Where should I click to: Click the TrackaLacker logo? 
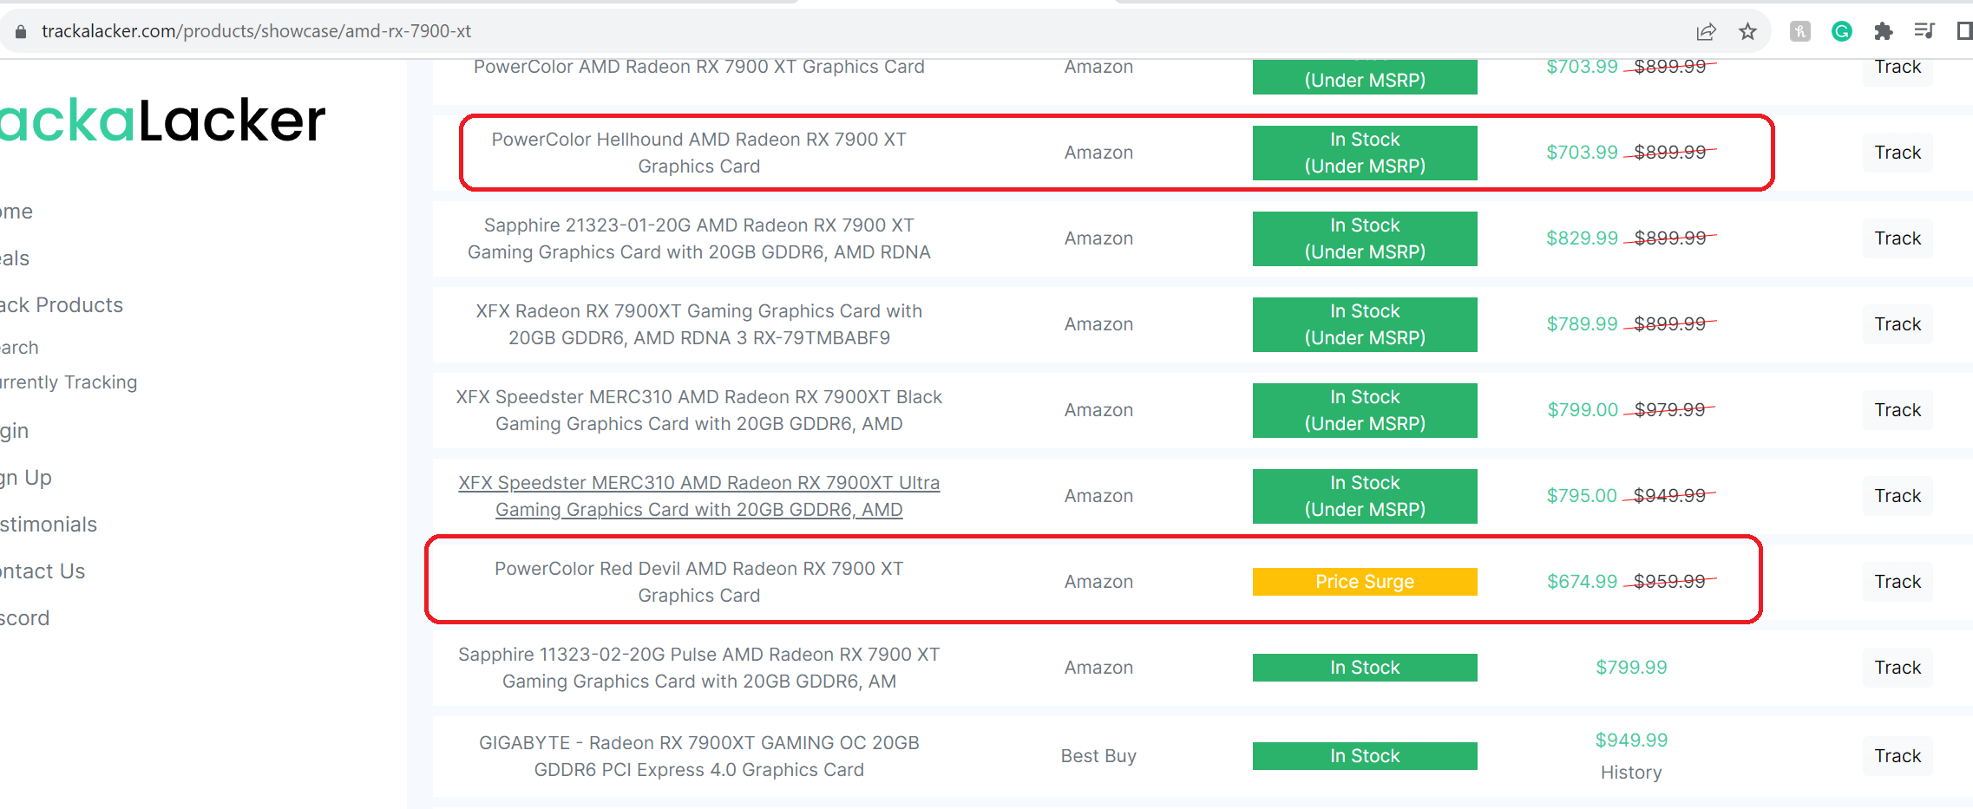(162, 121)
